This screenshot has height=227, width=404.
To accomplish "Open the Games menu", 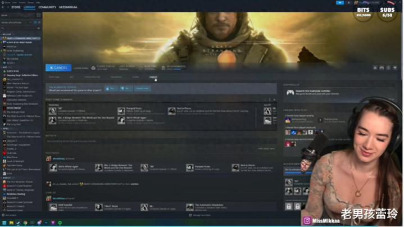I will click(x=30, y=2).
